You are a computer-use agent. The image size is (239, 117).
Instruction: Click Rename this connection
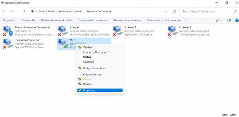tap(127, 20)
